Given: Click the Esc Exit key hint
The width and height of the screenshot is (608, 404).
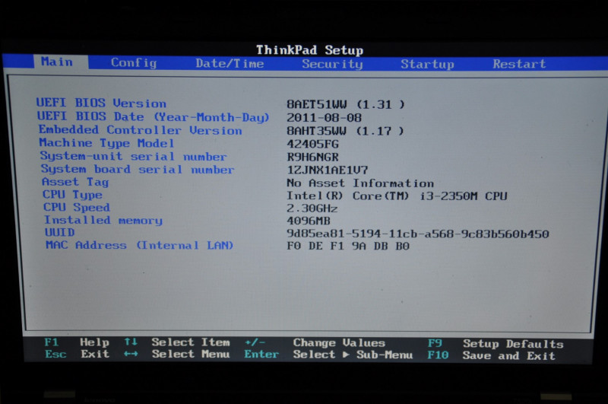Looking at the screenshot, I should coord(78,354).
